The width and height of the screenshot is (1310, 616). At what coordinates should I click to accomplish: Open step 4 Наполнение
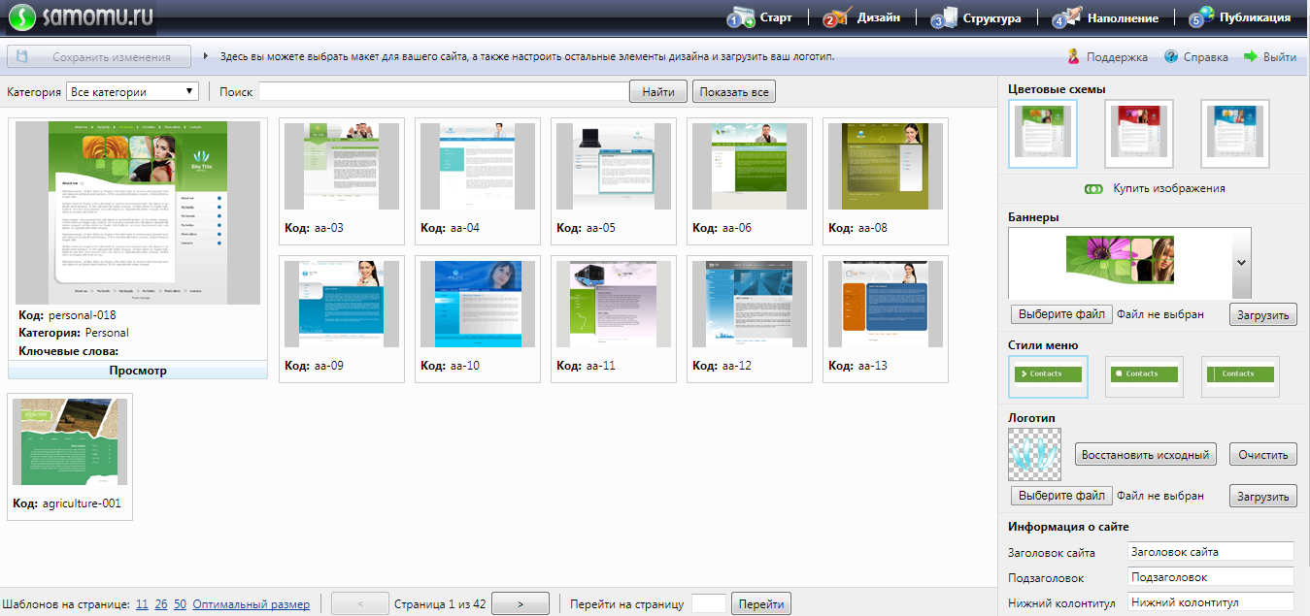(1105, 17)
